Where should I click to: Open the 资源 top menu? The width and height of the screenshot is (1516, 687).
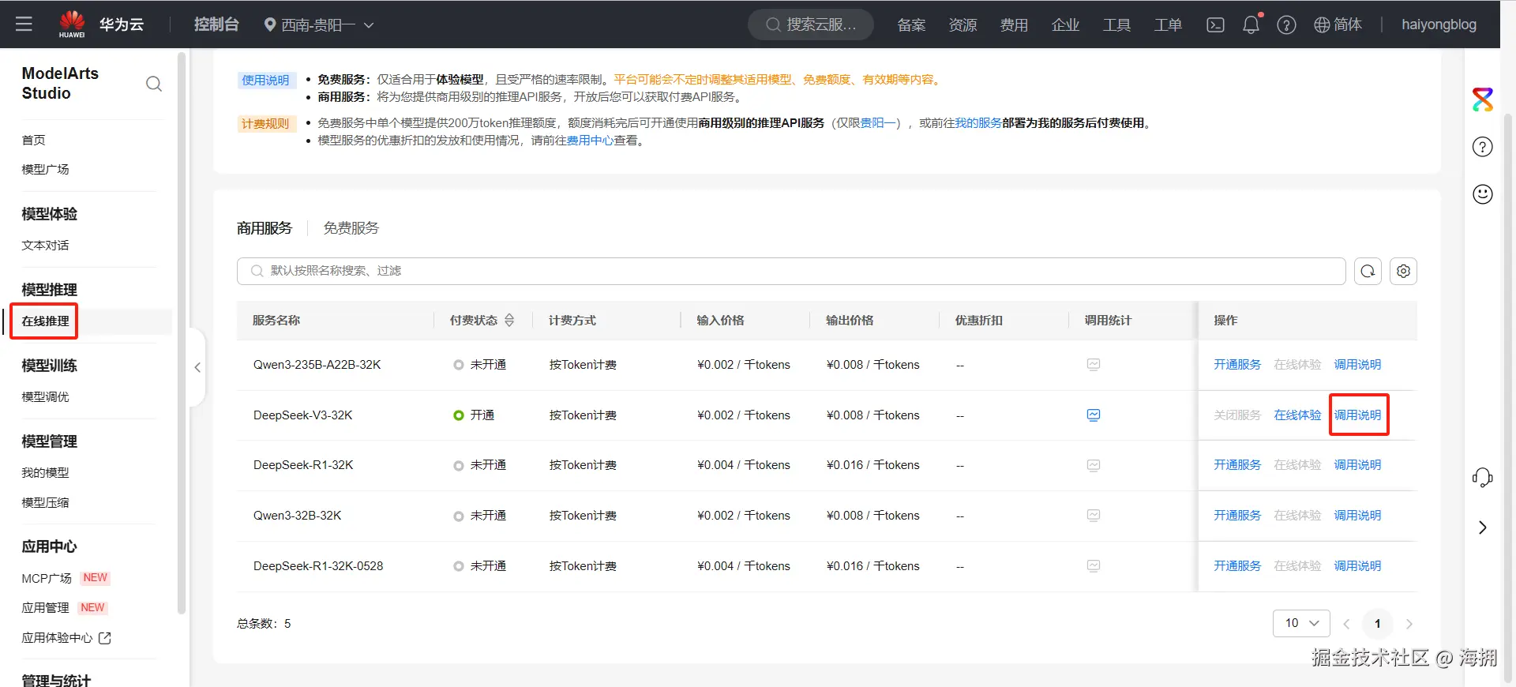tap(963, 25)
